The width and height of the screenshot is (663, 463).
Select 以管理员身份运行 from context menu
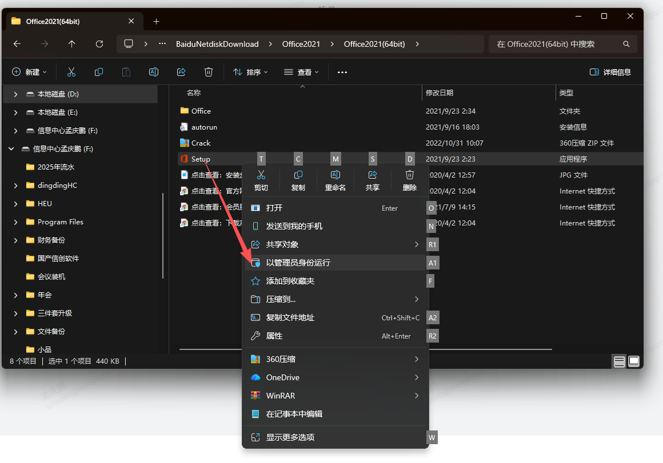298,263
